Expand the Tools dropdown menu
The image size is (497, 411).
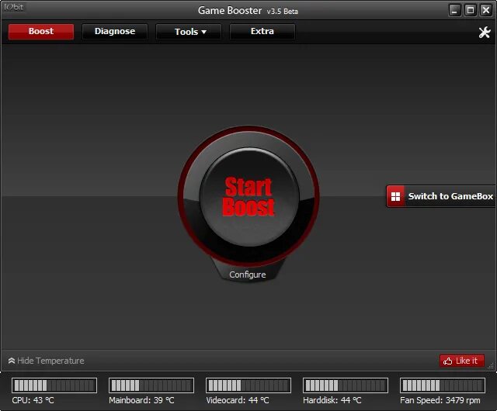pyautogui.click(x=189, y=32)
